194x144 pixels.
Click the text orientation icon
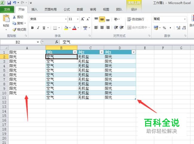pyautogui.click(x=116, y=19)
